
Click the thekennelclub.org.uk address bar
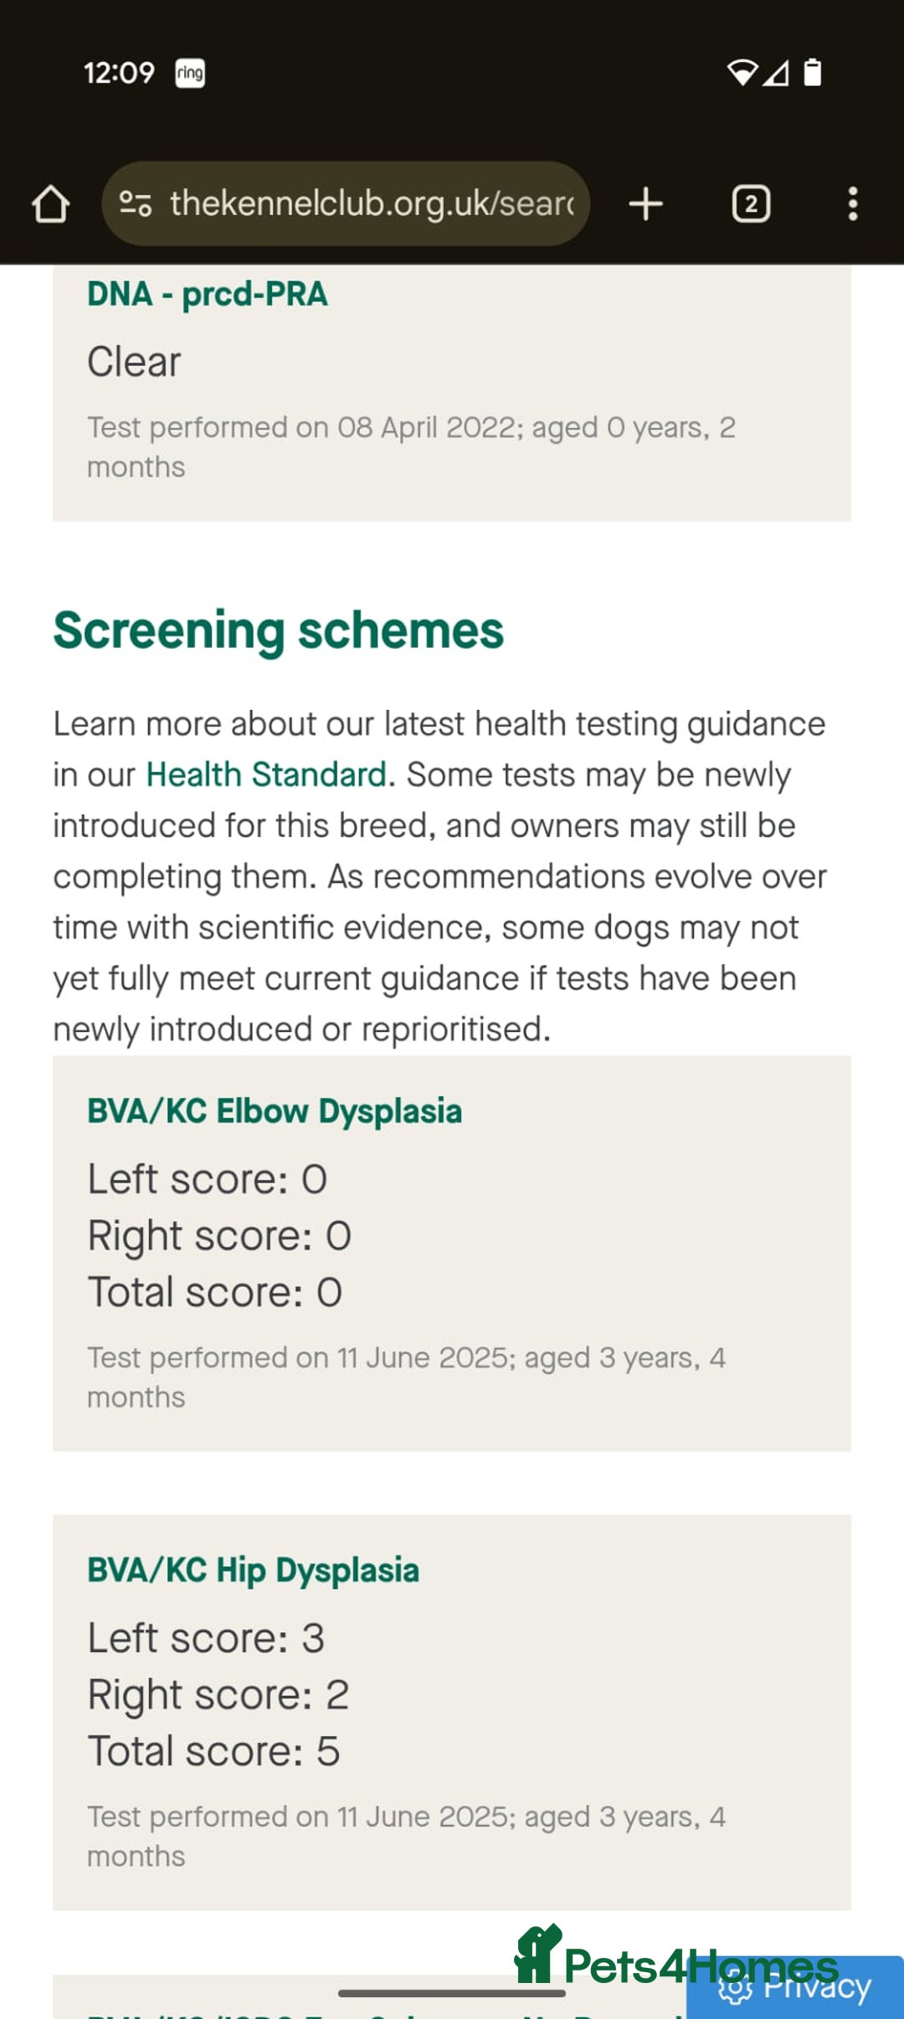pos(346,203)
